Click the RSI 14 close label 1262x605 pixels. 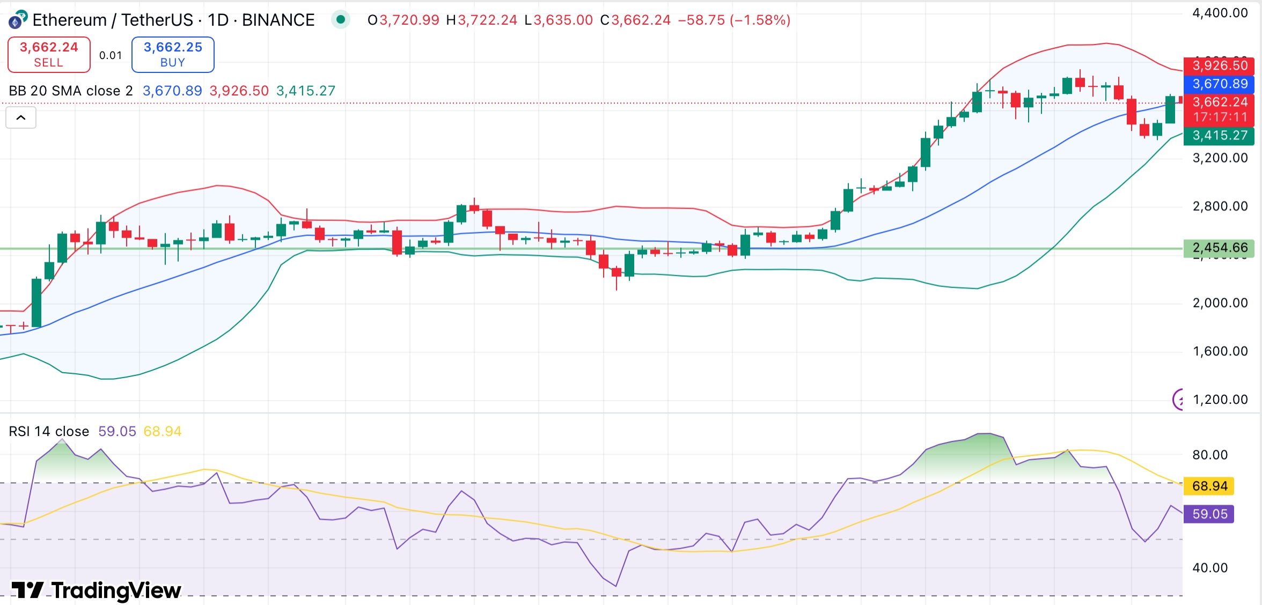tap(49, 431)
